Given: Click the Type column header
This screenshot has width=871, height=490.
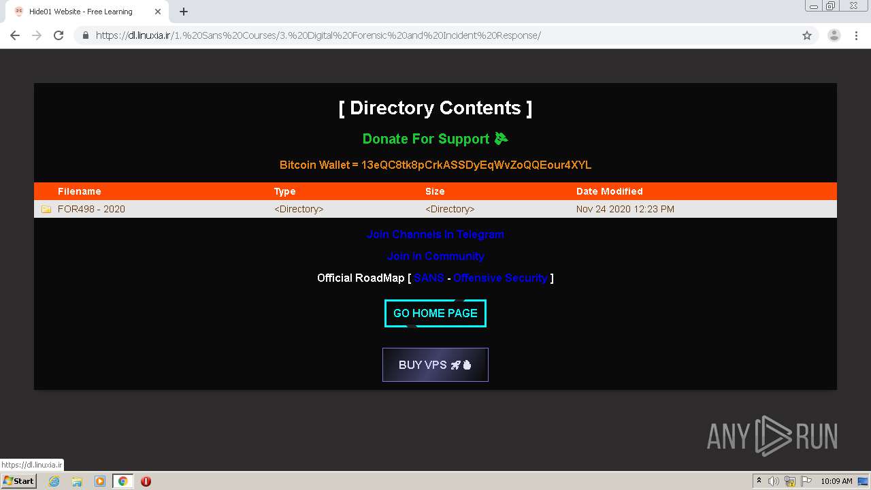Looking at the screenshot, I should (285, 191).
